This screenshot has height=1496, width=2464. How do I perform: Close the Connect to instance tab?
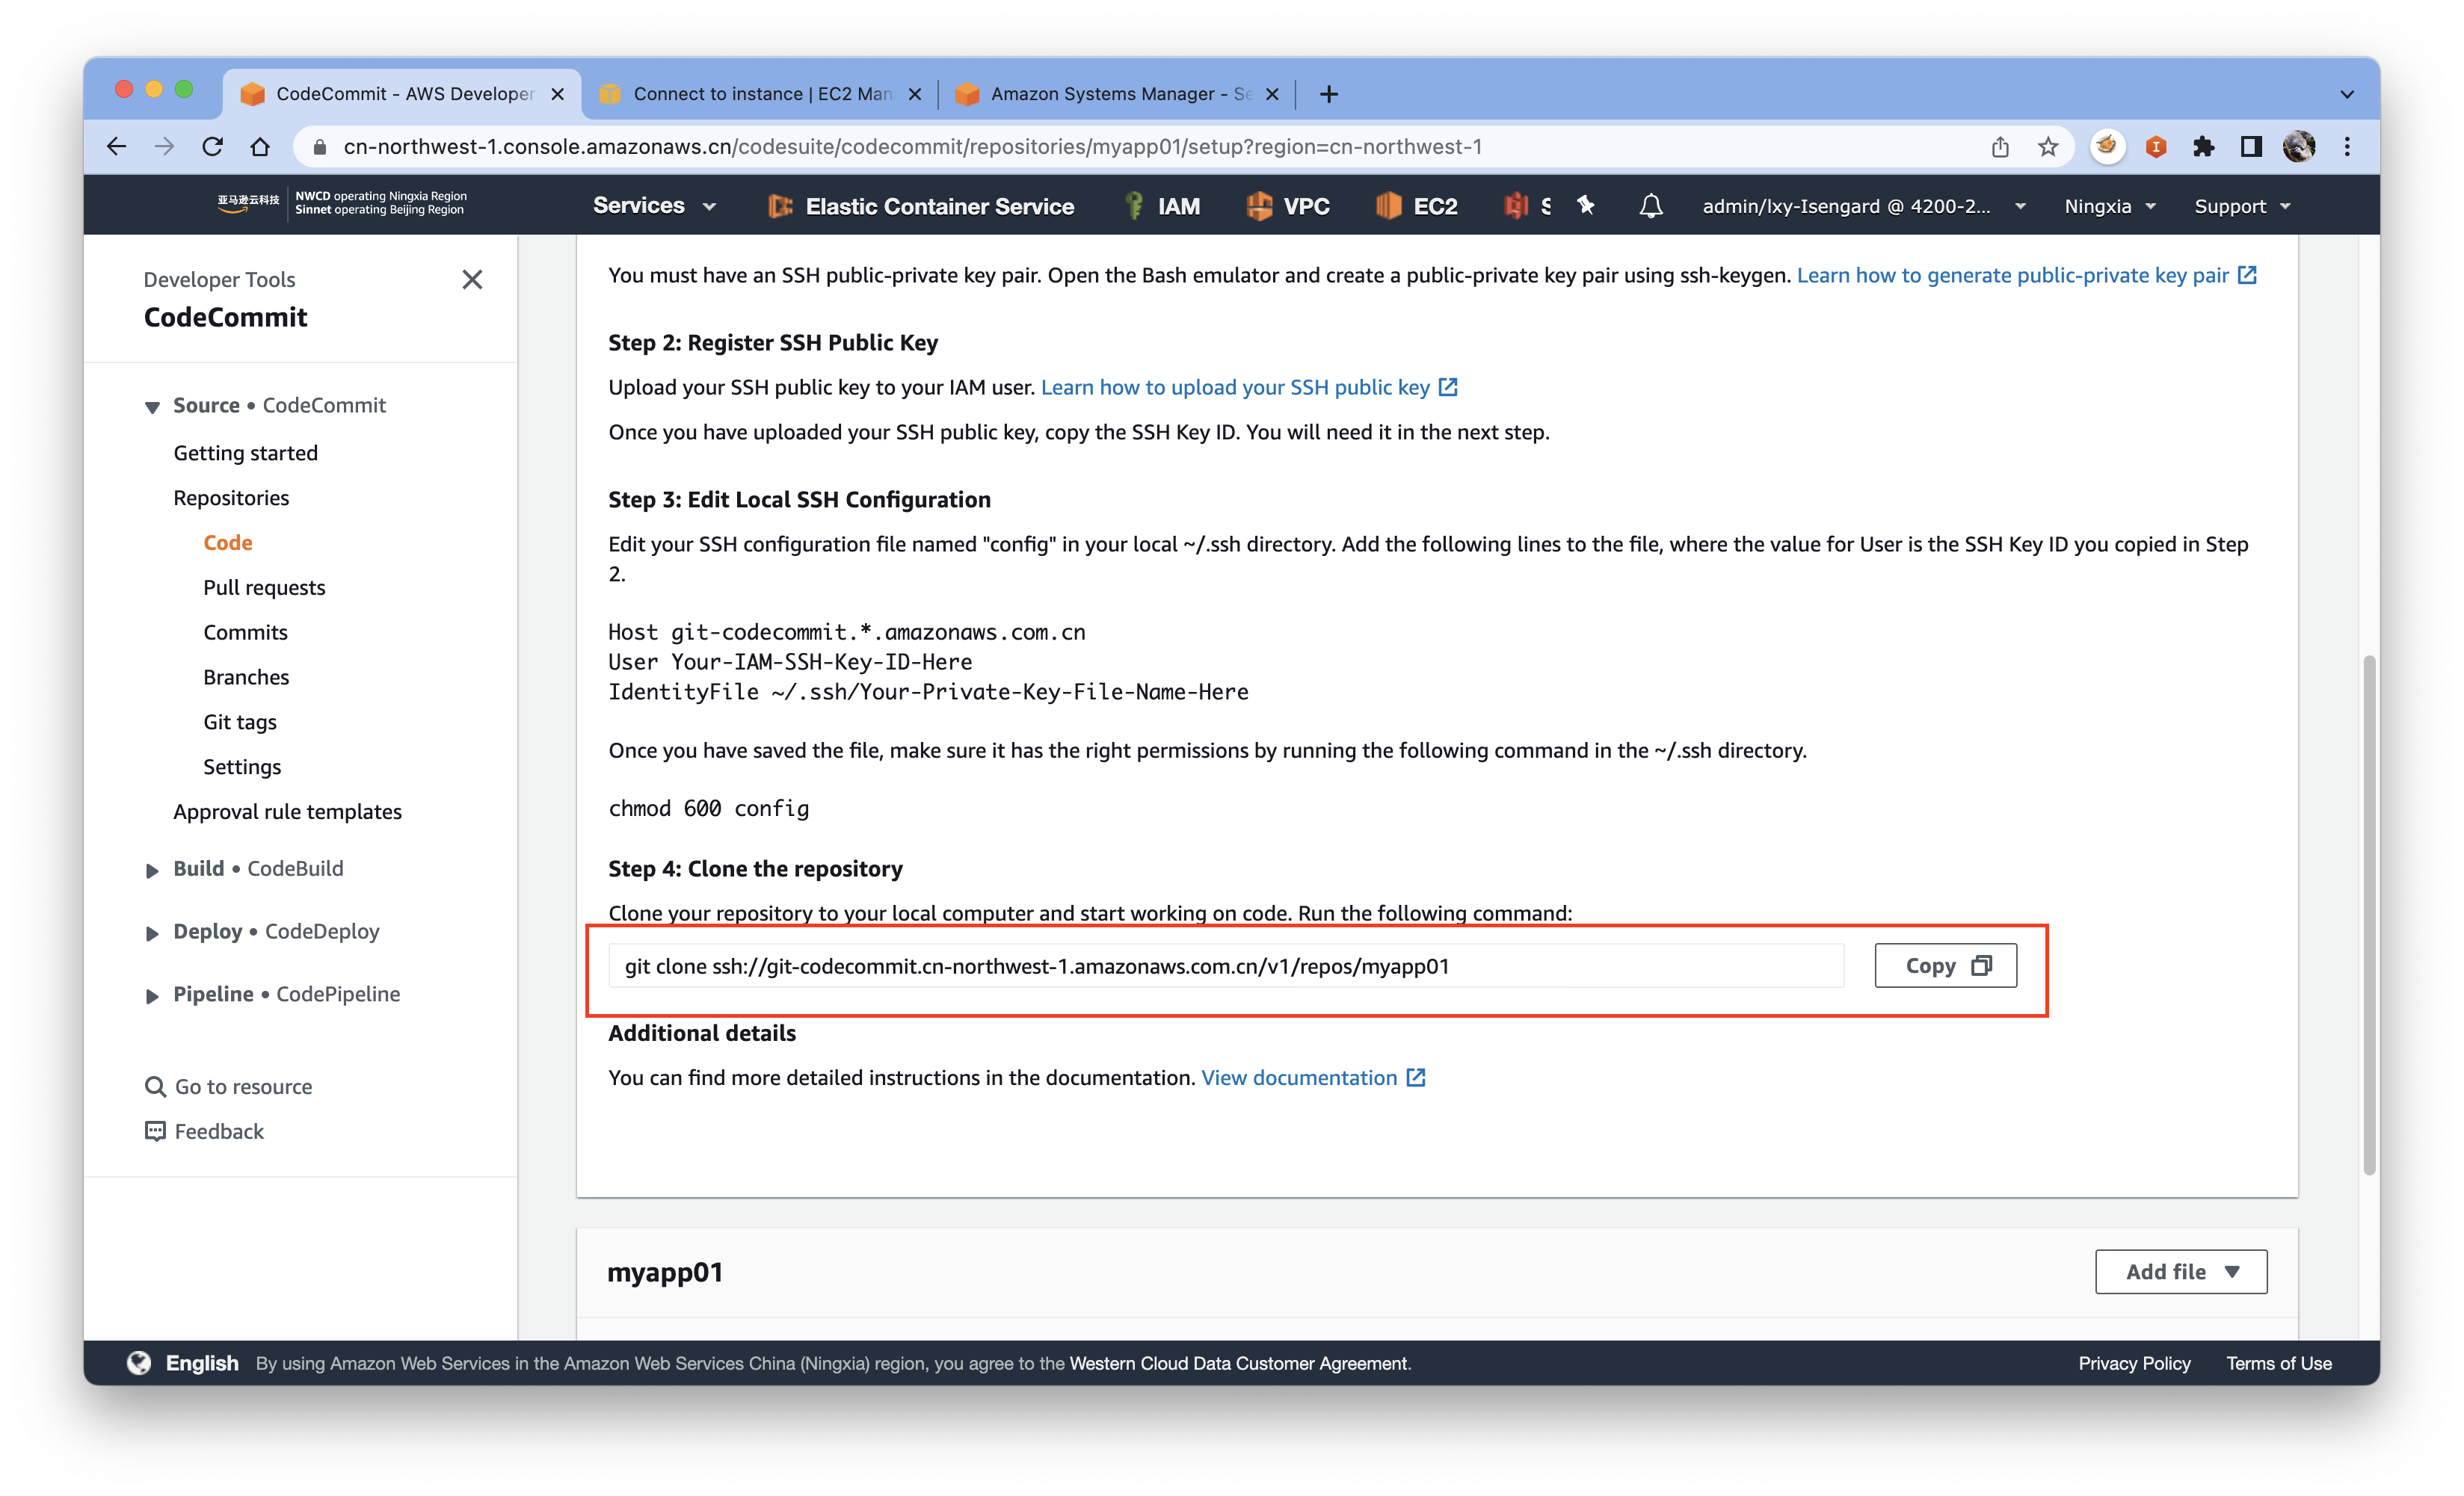(x=914, y=94)
